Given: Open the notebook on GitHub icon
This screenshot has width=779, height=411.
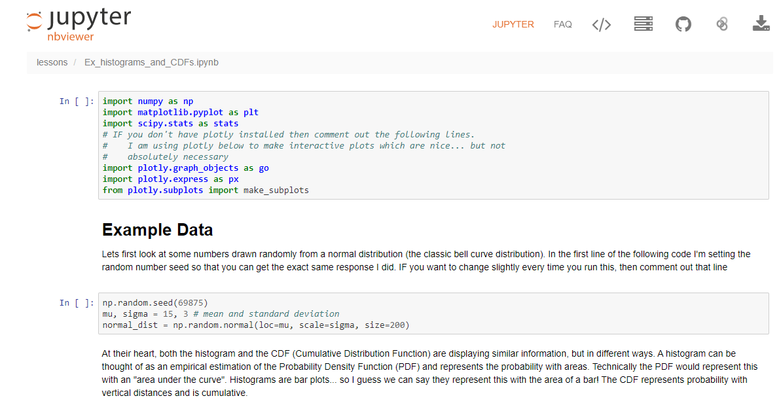Looking at the screenshot, I should (x=683, y=24).
